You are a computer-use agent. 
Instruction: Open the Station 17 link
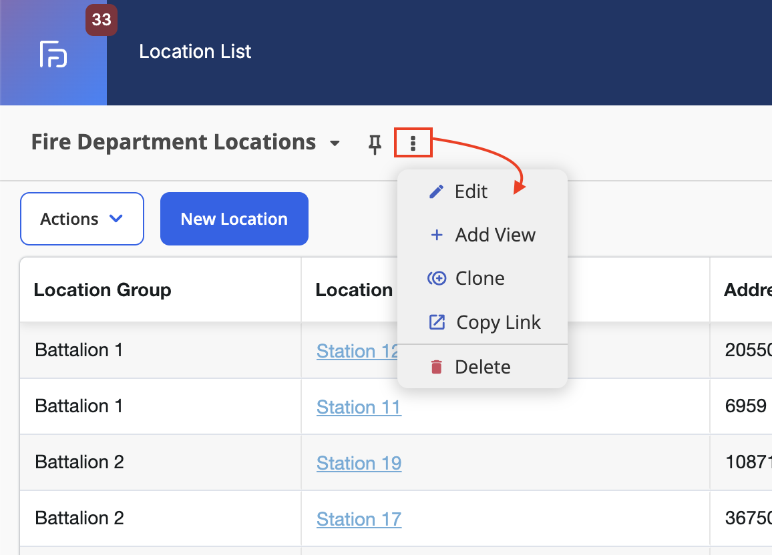point(359,519)
